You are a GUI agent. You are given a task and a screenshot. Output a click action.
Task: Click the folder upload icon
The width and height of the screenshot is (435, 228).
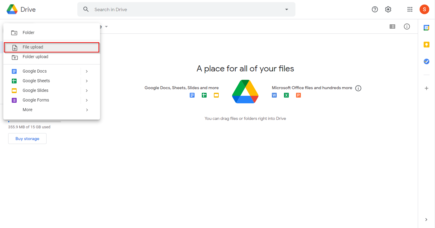coord(14,57)
